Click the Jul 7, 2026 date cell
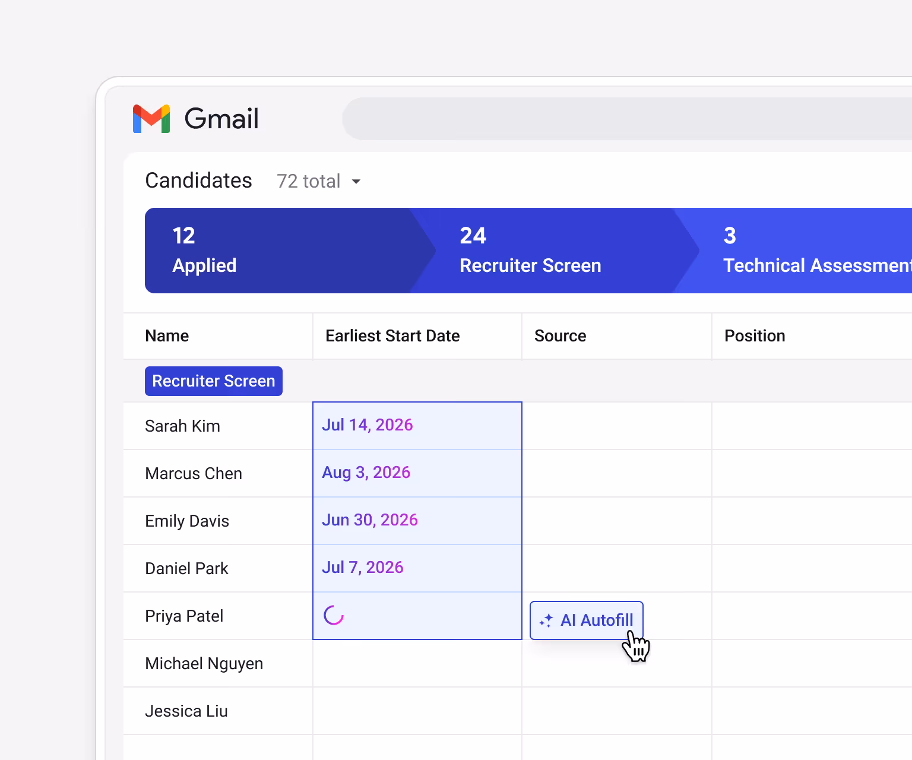This screenshot has width=912, height=760. click(x=417, y=568)
